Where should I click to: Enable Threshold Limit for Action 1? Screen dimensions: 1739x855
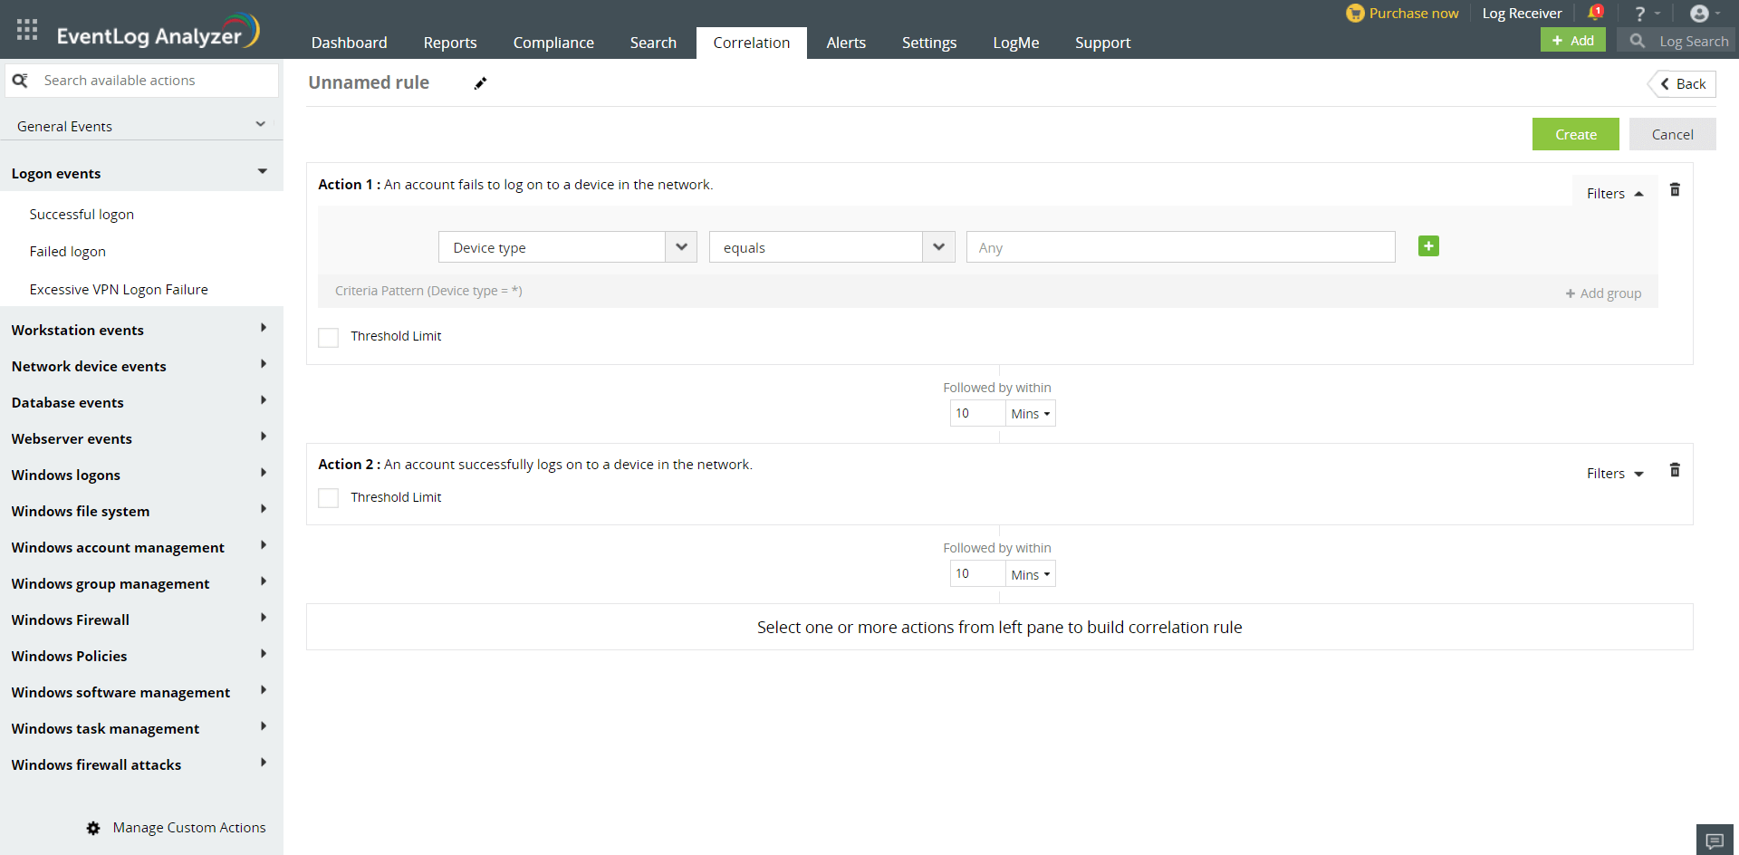[329, 337]
